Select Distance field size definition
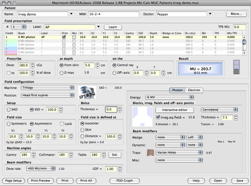 (x=82, y=136)
